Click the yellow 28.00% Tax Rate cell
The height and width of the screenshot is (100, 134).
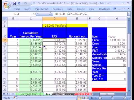tap(55, 26)
